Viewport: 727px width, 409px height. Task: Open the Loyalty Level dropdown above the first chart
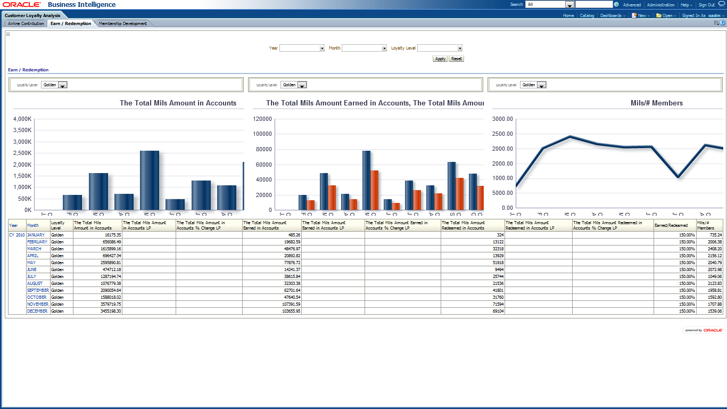[62, 85]
